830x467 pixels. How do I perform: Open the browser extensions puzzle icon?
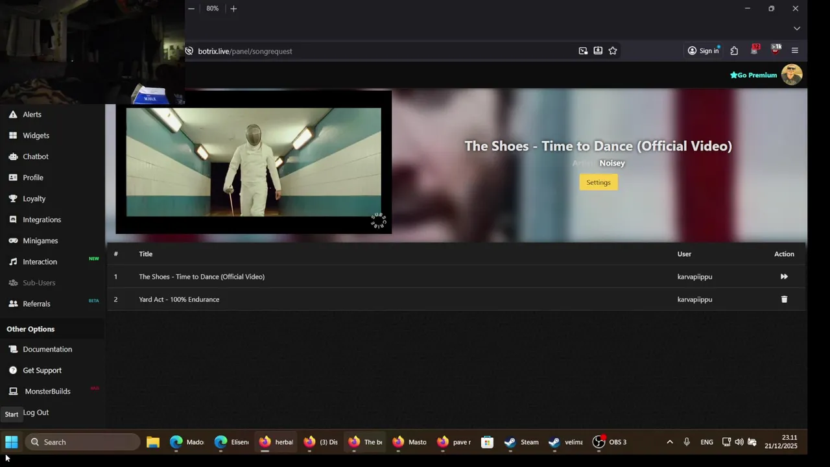pos(734,51)
